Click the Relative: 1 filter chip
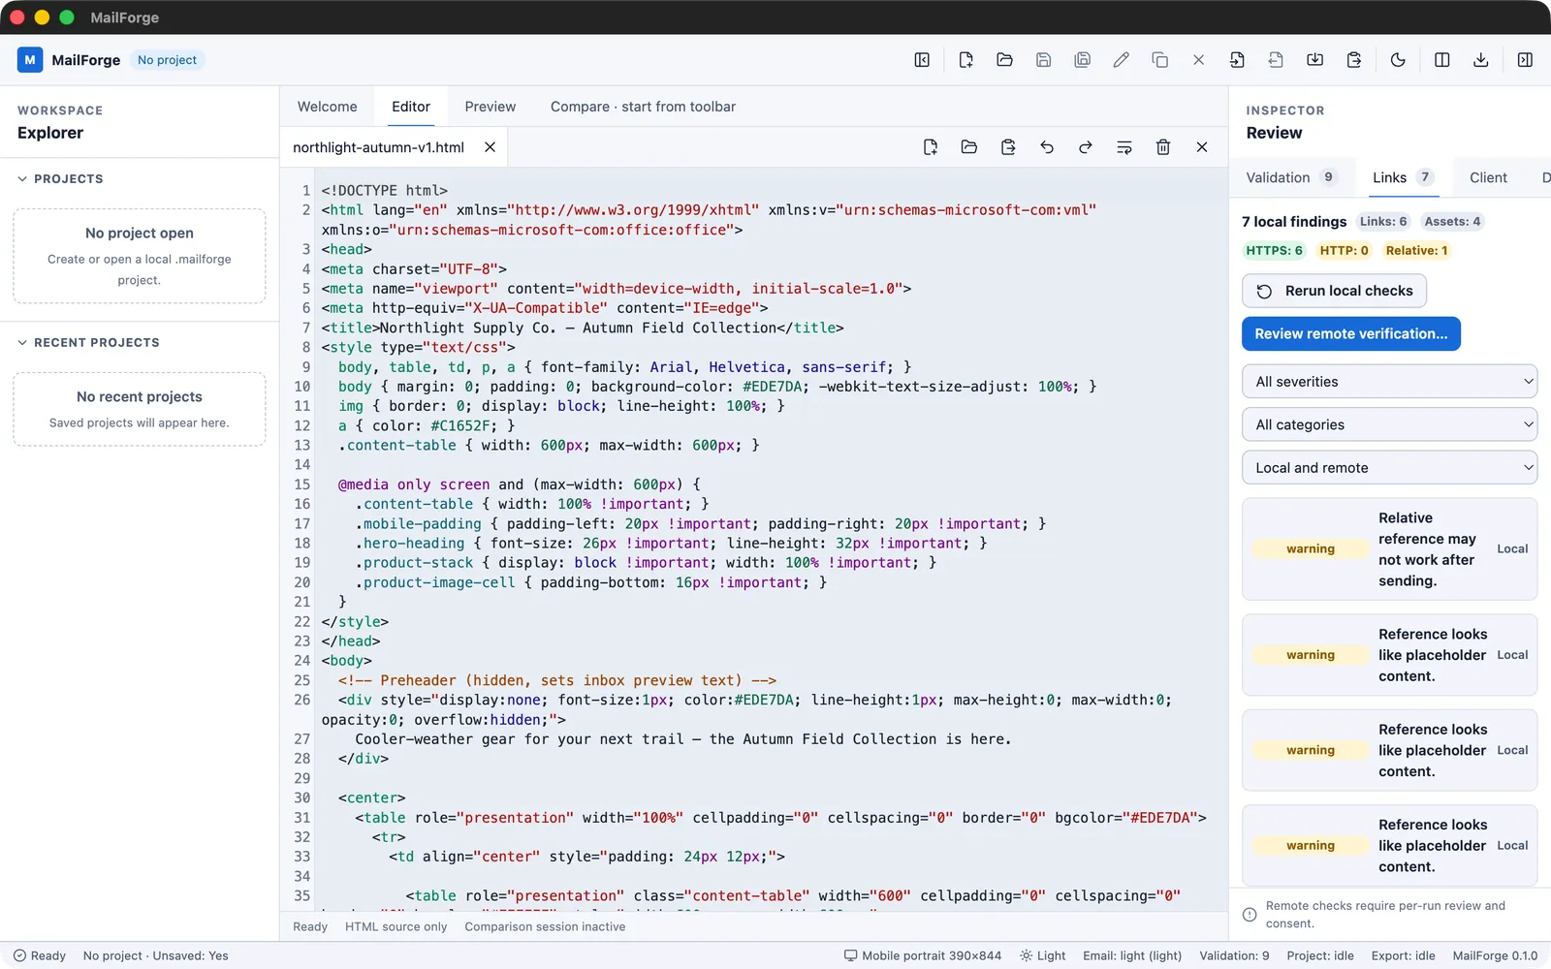The height and width of the screenshot is (969, 1551). [x=1416, y=250]
